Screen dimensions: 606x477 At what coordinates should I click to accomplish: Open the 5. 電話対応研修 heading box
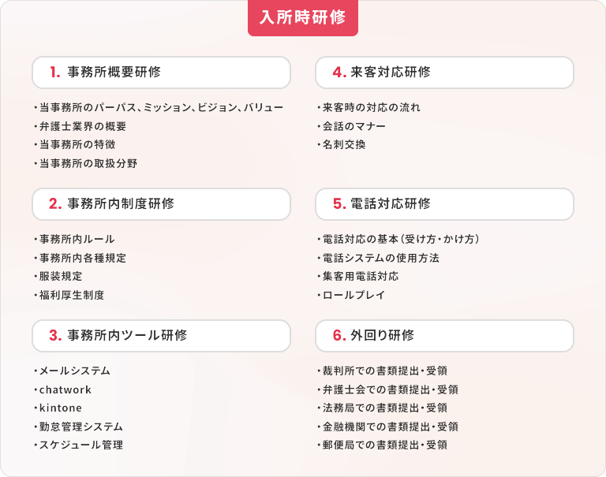[x=444, y=204]
